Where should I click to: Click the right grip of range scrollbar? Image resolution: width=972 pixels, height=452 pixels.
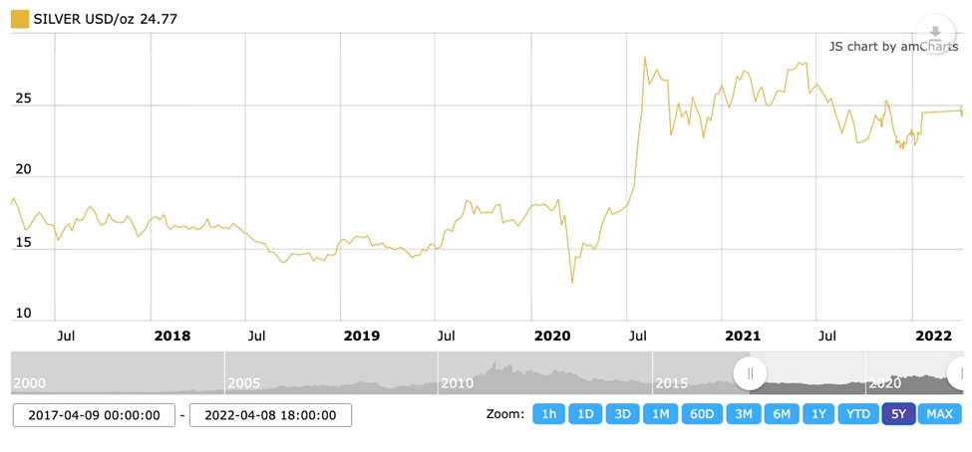pyautogui.click(x=961, y=373)
